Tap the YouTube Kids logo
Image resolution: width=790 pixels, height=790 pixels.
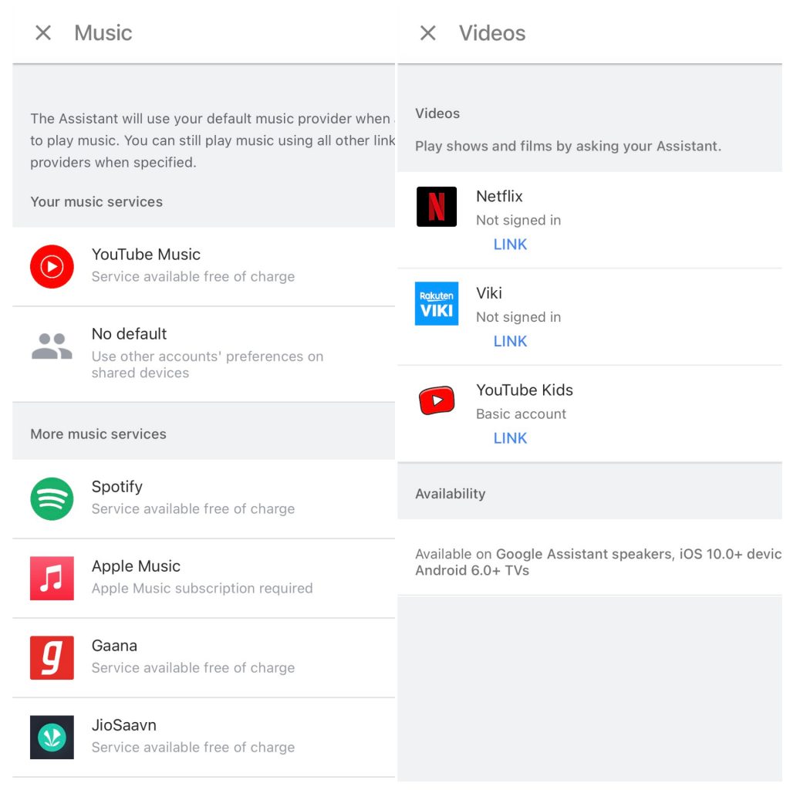coord(437,400)
